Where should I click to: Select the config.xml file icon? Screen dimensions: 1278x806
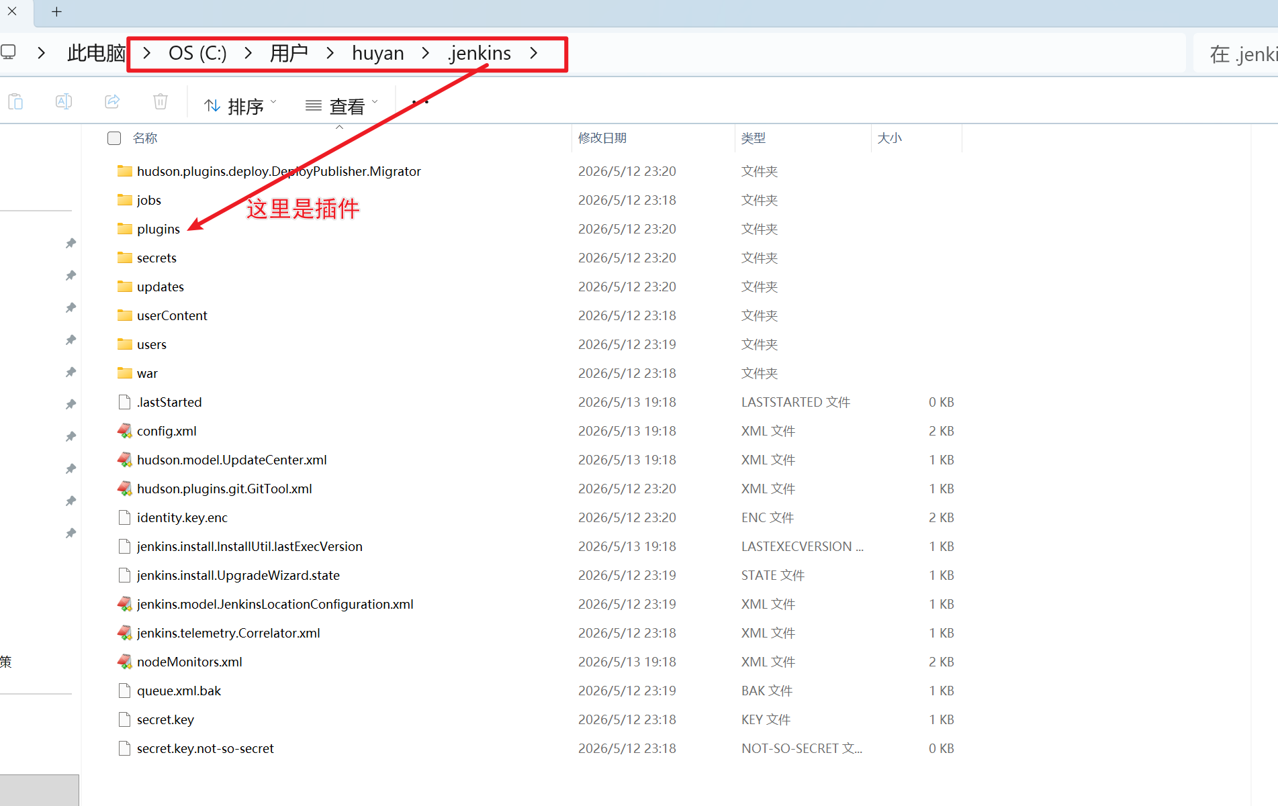(x=124, y=431)
